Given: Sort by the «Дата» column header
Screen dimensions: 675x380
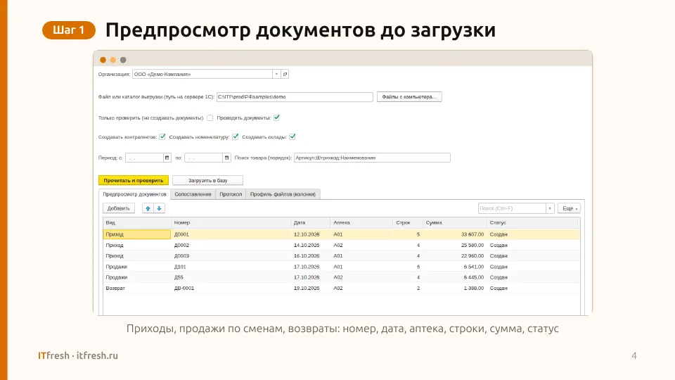Looking at the screenshot, I should point(310,223).
